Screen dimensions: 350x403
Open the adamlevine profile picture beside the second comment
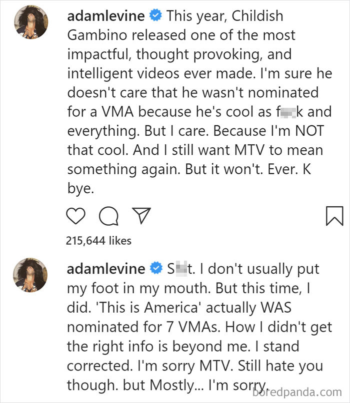(30, 275)
